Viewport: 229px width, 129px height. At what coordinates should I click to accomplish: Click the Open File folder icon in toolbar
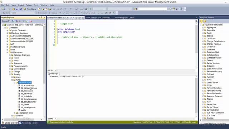[14, 9]
